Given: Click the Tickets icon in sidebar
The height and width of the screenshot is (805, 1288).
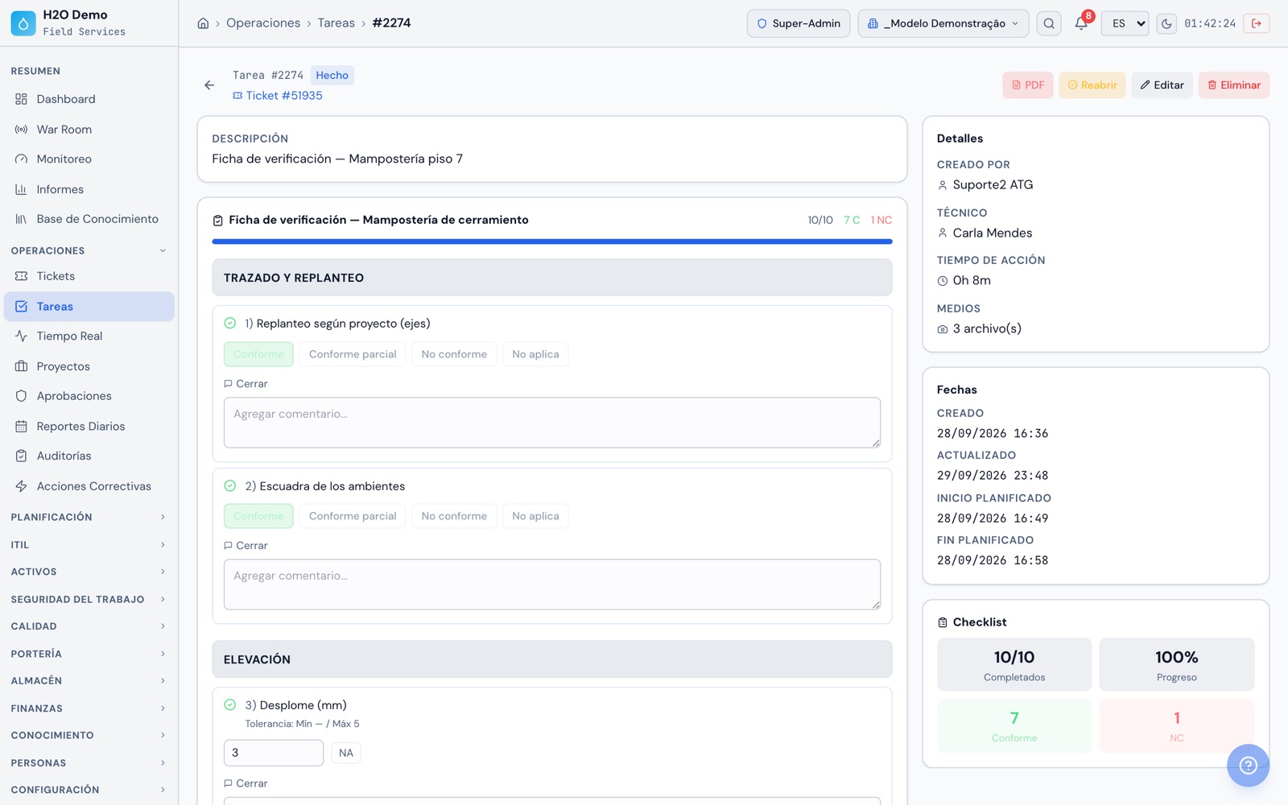Looking at the screenshot, I should tap(21, 276).
